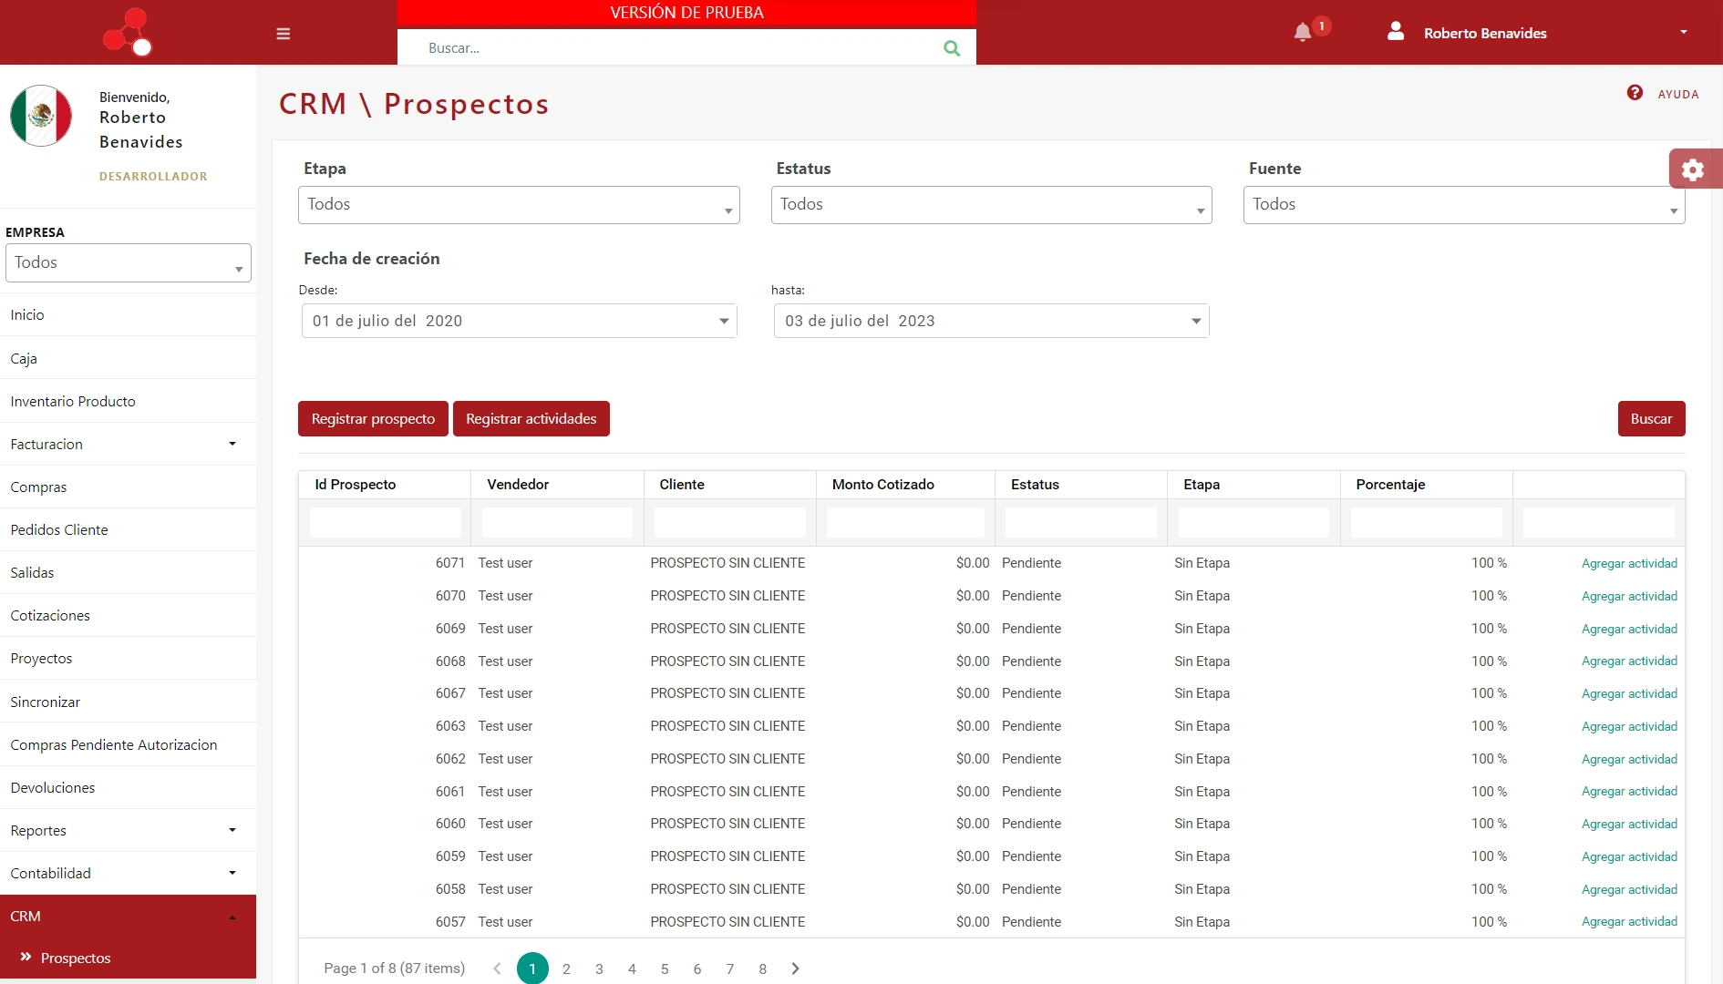Image resolution: width=1723 pixels, height=984 pixels.
Task: Click the user profile silhouette icon
Action: point(1396,32)
